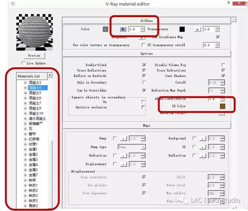Image resolution: width=248 pixels, height=211 pixels.
Task: Select material 玻璃窗户 in the list
Action: pos(36,124)
